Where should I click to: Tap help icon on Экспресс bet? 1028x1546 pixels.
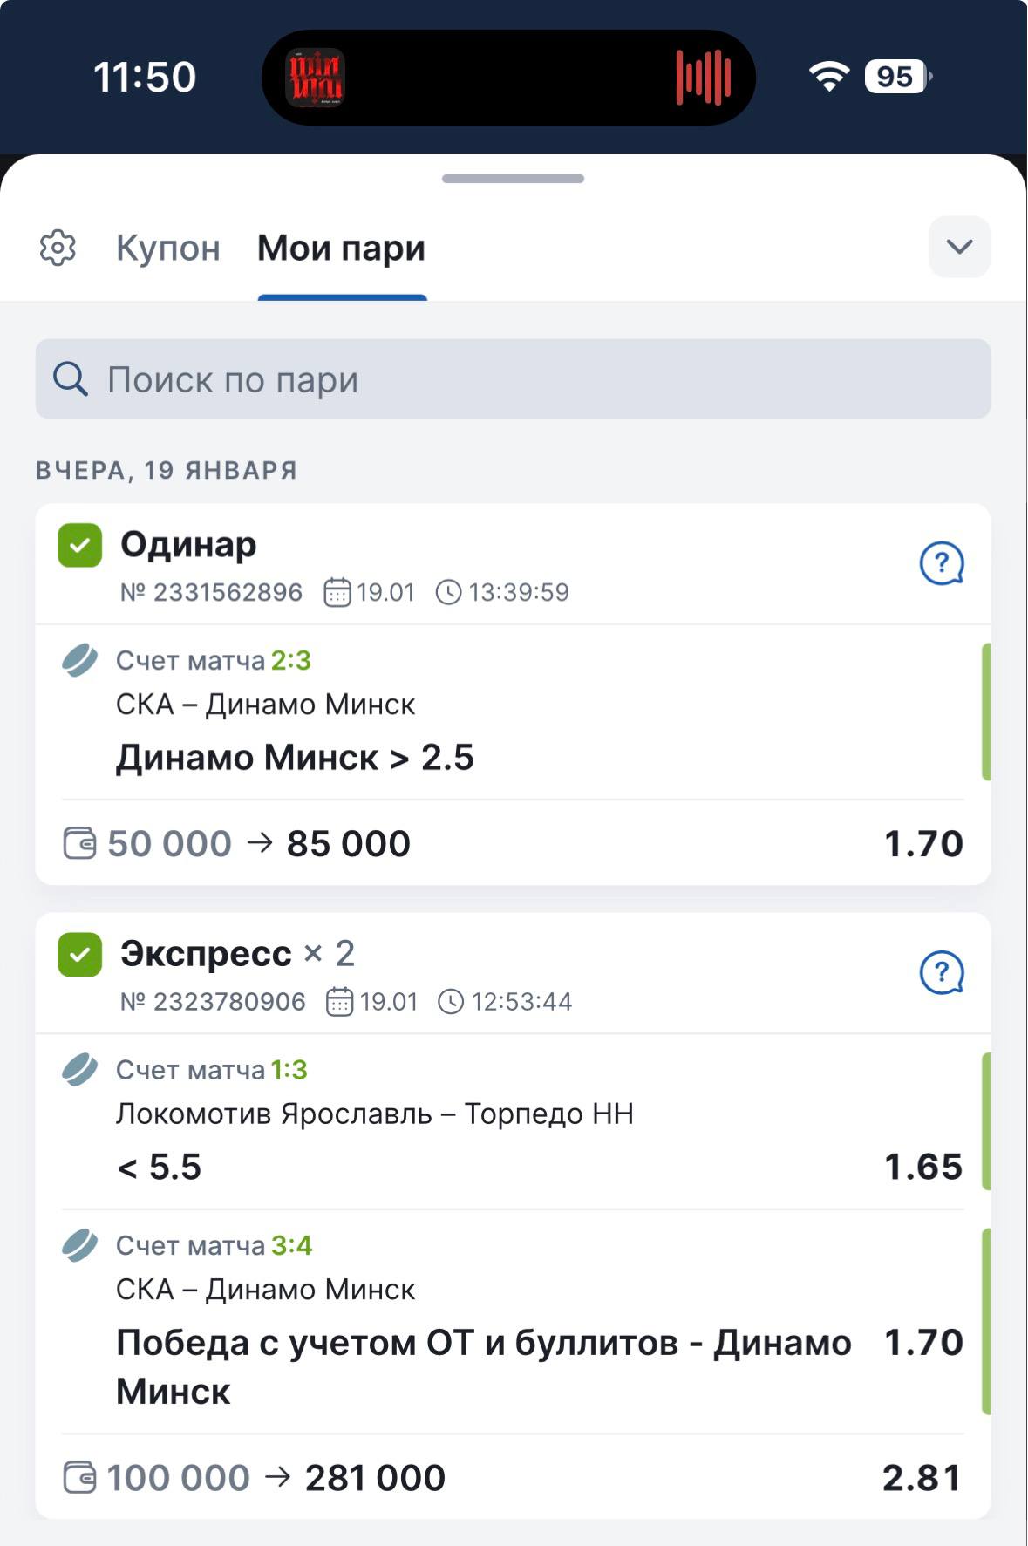tap(942, 972)
